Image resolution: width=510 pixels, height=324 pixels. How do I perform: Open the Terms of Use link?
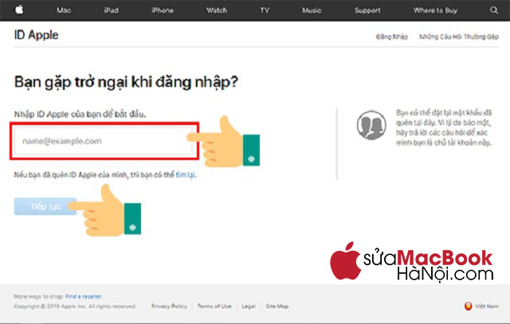click(214, 306)
